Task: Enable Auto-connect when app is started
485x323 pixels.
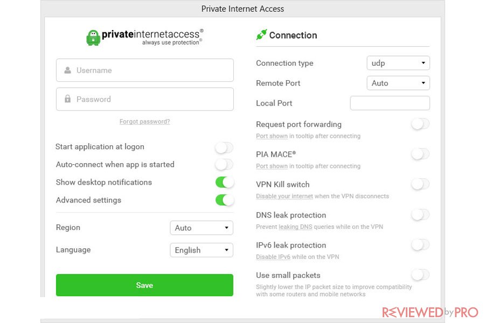Action: [x=224, y=164]
